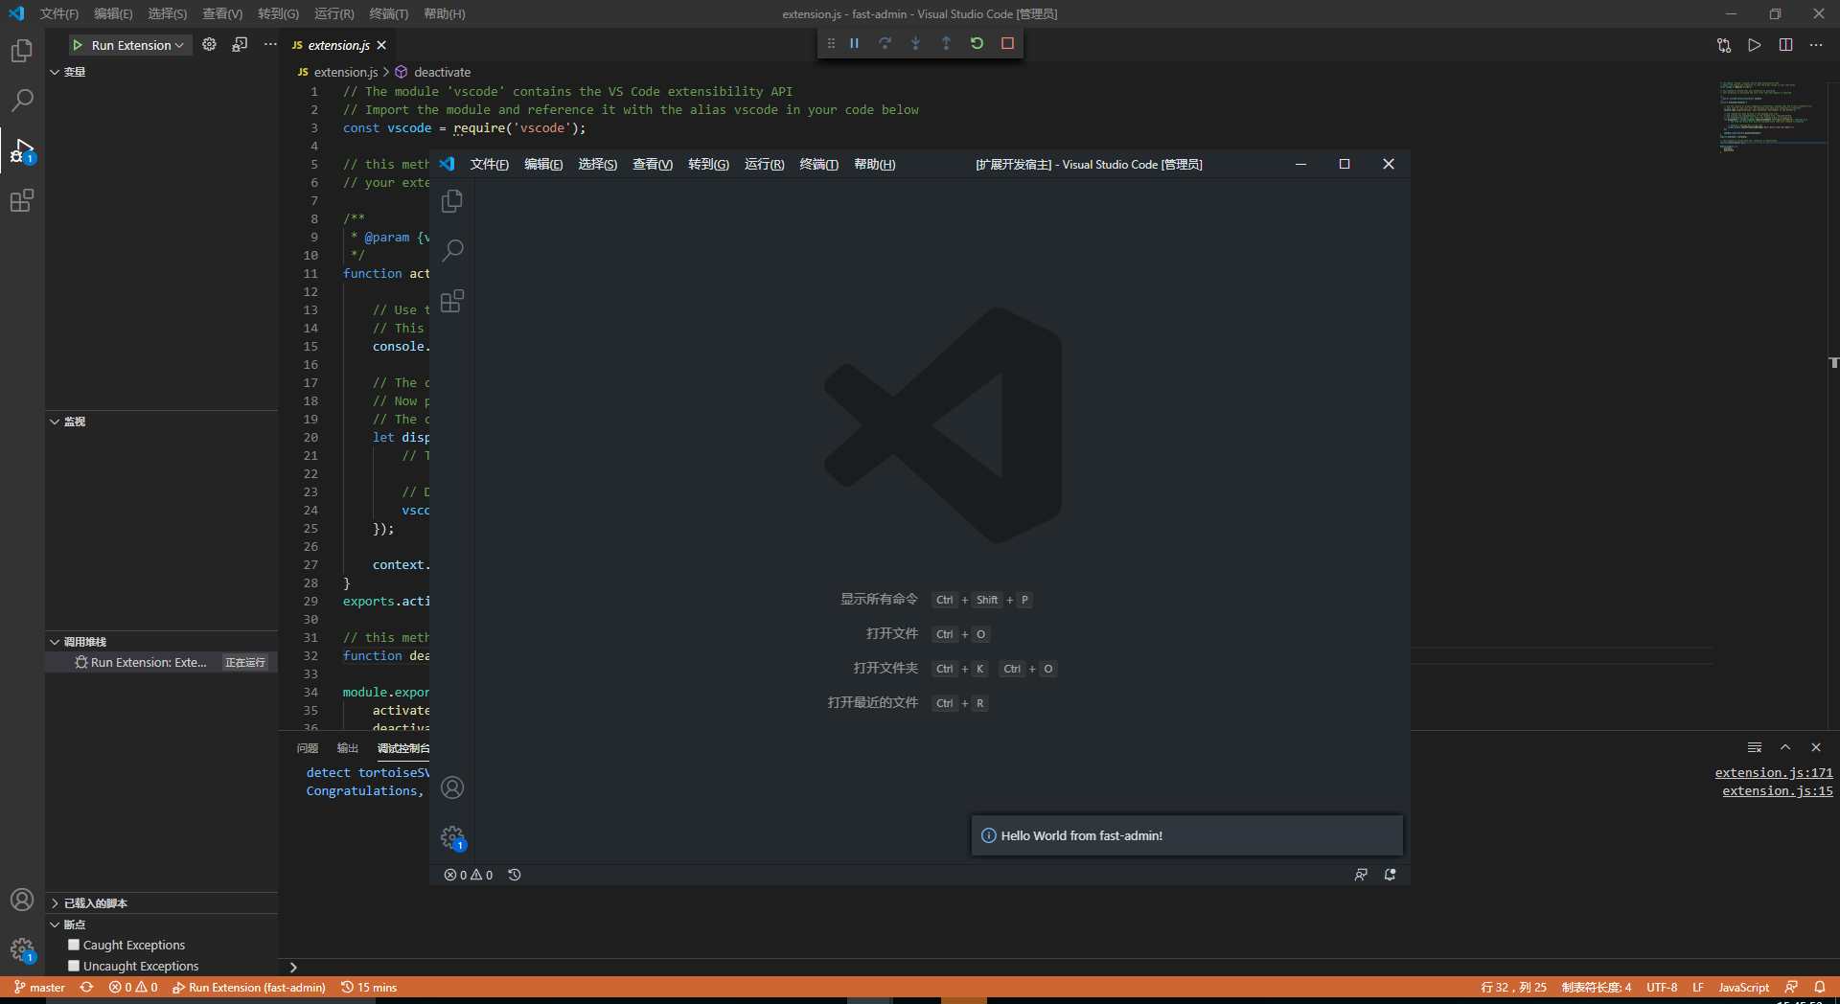1840x1004 pixels.
Task: Click the master branch in status bar
Action: click(40, 988)
